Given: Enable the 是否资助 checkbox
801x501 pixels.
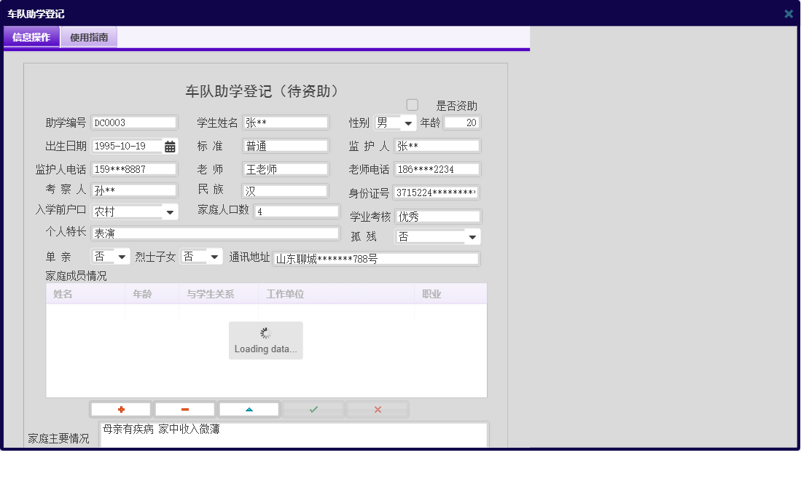Looking at the screenshot, I should pos(413,105).
